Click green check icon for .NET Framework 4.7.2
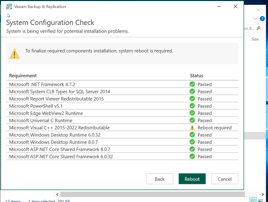This screenshot has width=268, height=202. [x=192, y=84]
